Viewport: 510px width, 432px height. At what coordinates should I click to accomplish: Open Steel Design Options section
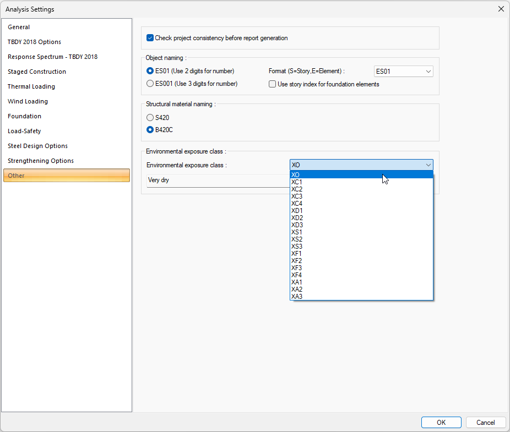click(37, 146)
